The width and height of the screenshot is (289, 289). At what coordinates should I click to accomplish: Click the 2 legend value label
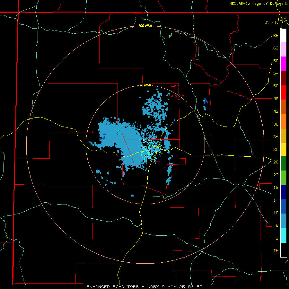coord(277,238)
